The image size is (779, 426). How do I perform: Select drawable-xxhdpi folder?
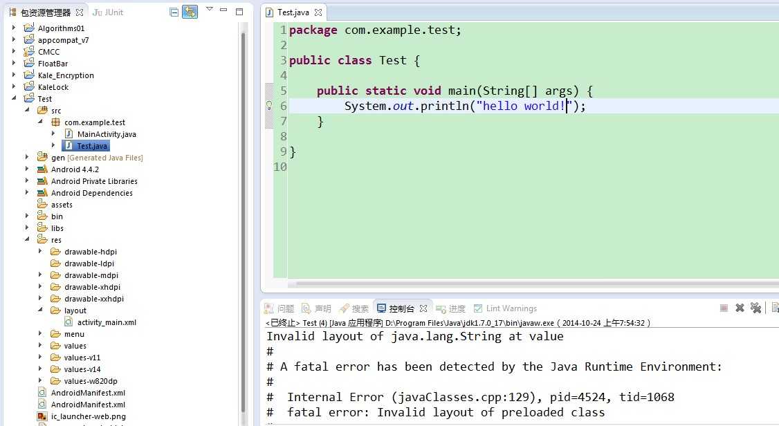pyautogui.click(x=87, y=298)
